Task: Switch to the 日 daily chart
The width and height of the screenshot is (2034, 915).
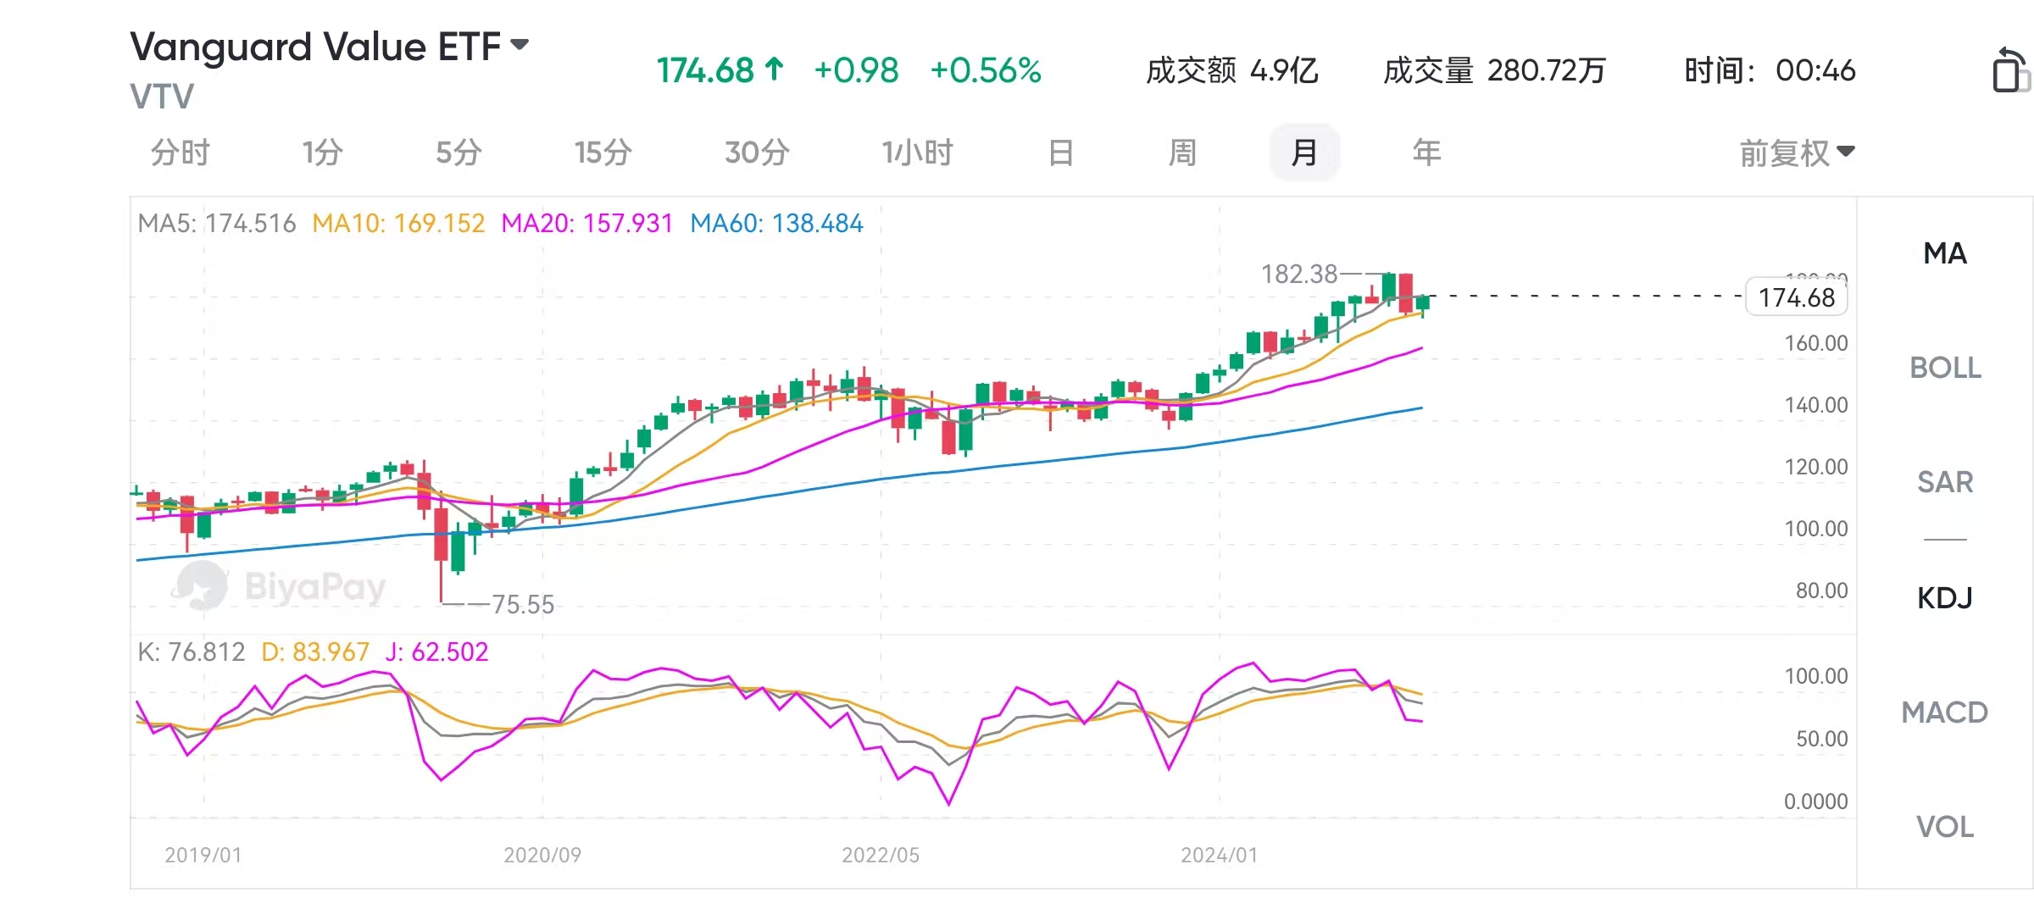Action: [x=1060, y=153]
